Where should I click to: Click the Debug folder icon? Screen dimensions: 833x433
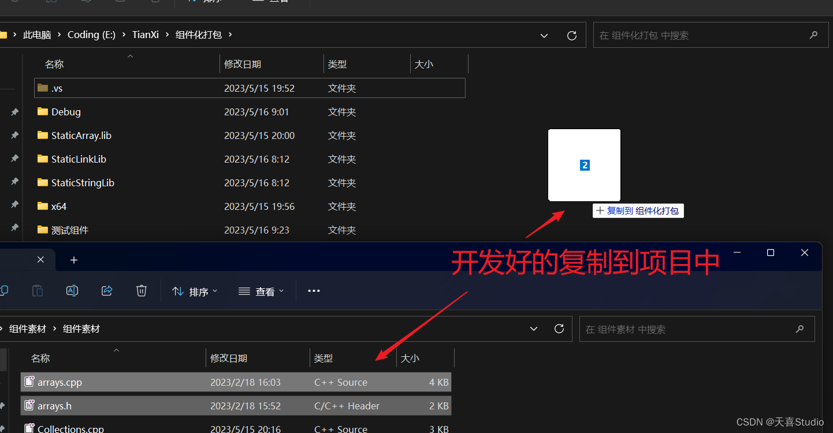pyautogui.click(x=43, y=111)
